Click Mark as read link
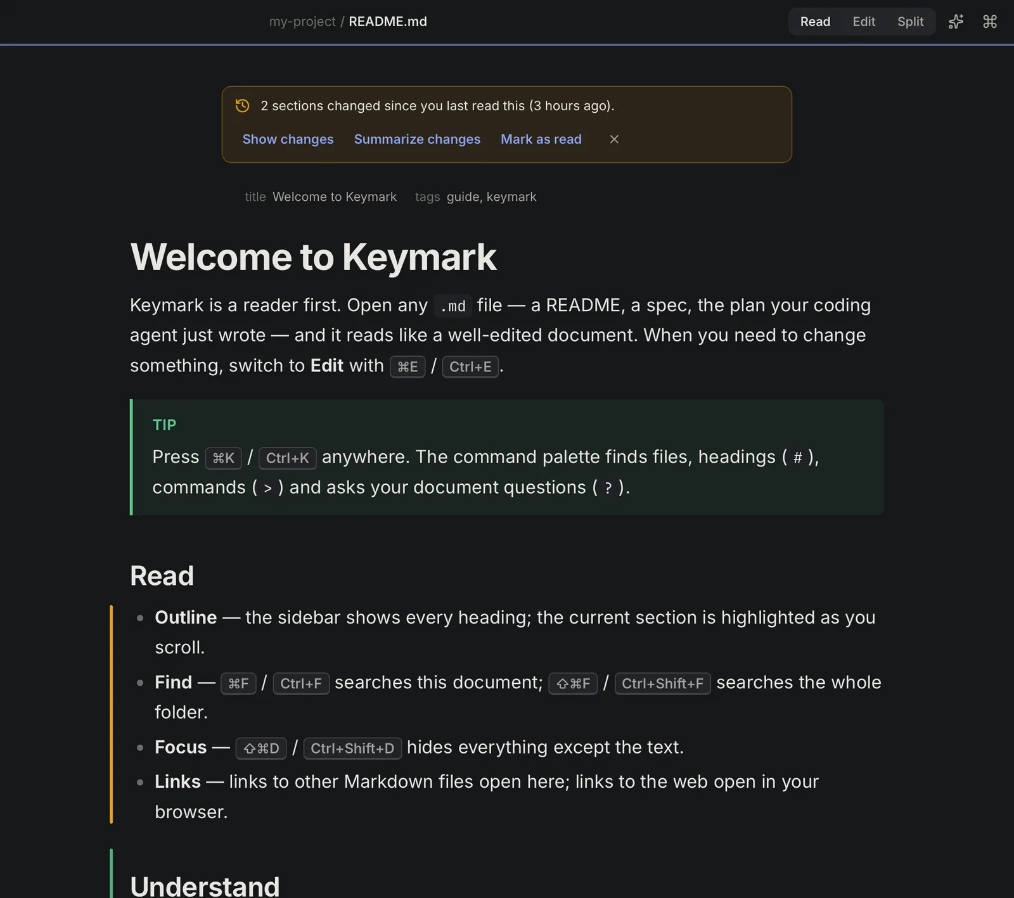This screenshot has height=898, width=1014. (x=541, y=139)
